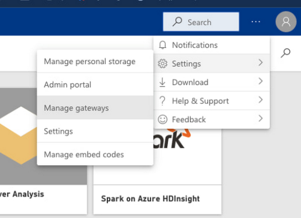Viewport: 301px width, 218px height.
Task: Click the Help question mark icon
Action: [x=163, y=101]
